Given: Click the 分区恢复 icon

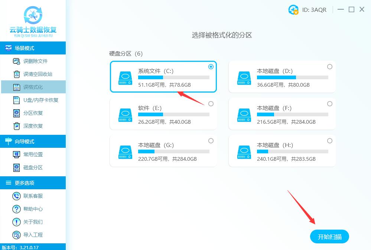Looking at the screenshot, I should pyautogui.click(x=17, y=113).
